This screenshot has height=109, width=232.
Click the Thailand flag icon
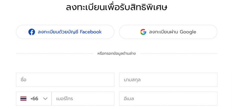pyautogui.click(x=23, y=99)
